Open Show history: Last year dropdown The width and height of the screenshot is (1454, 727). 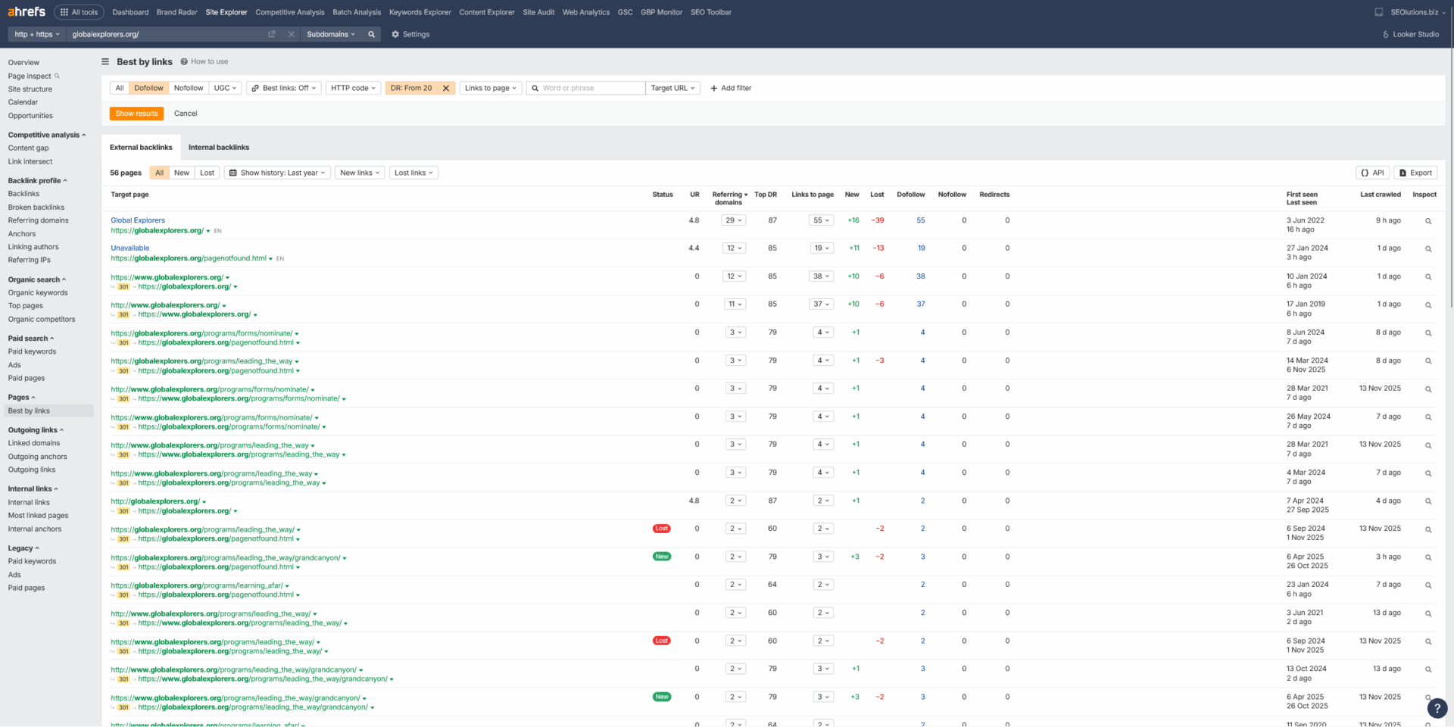coord(277,173)
